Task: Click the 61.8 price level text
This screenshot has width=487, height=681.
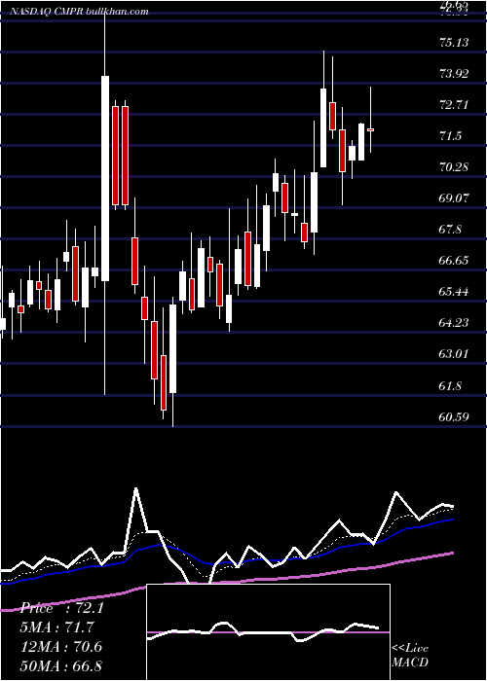Action: [450, 385]
